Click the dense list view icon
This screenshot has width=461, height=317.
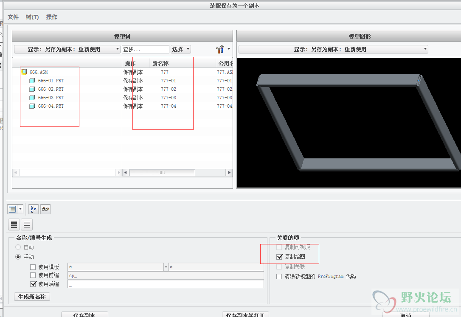click(14, 225)
